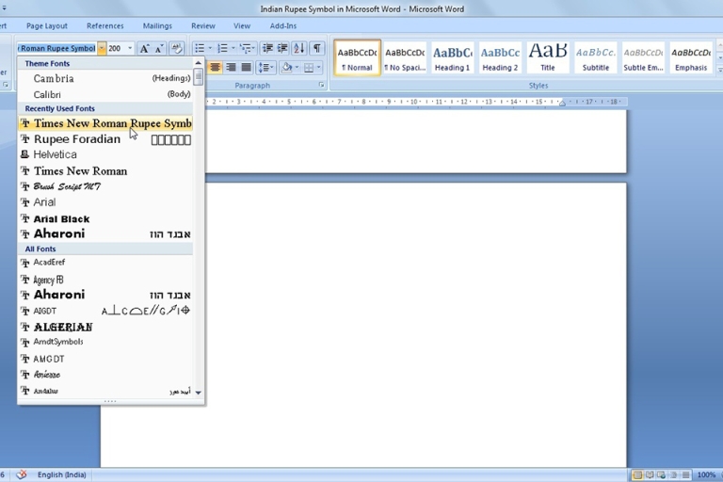
Task: Click the 100% zoom level
Action: [x=706, y=474]
